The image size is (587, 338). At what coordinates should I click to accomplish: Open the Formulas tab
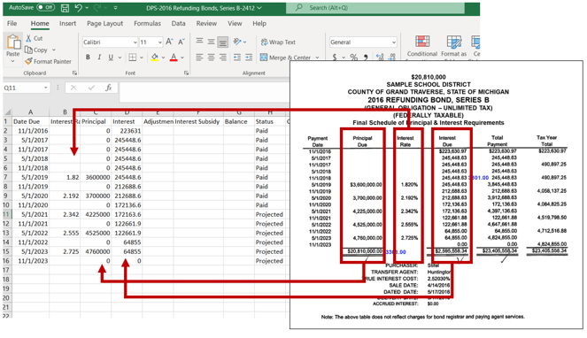pos(147,23)
